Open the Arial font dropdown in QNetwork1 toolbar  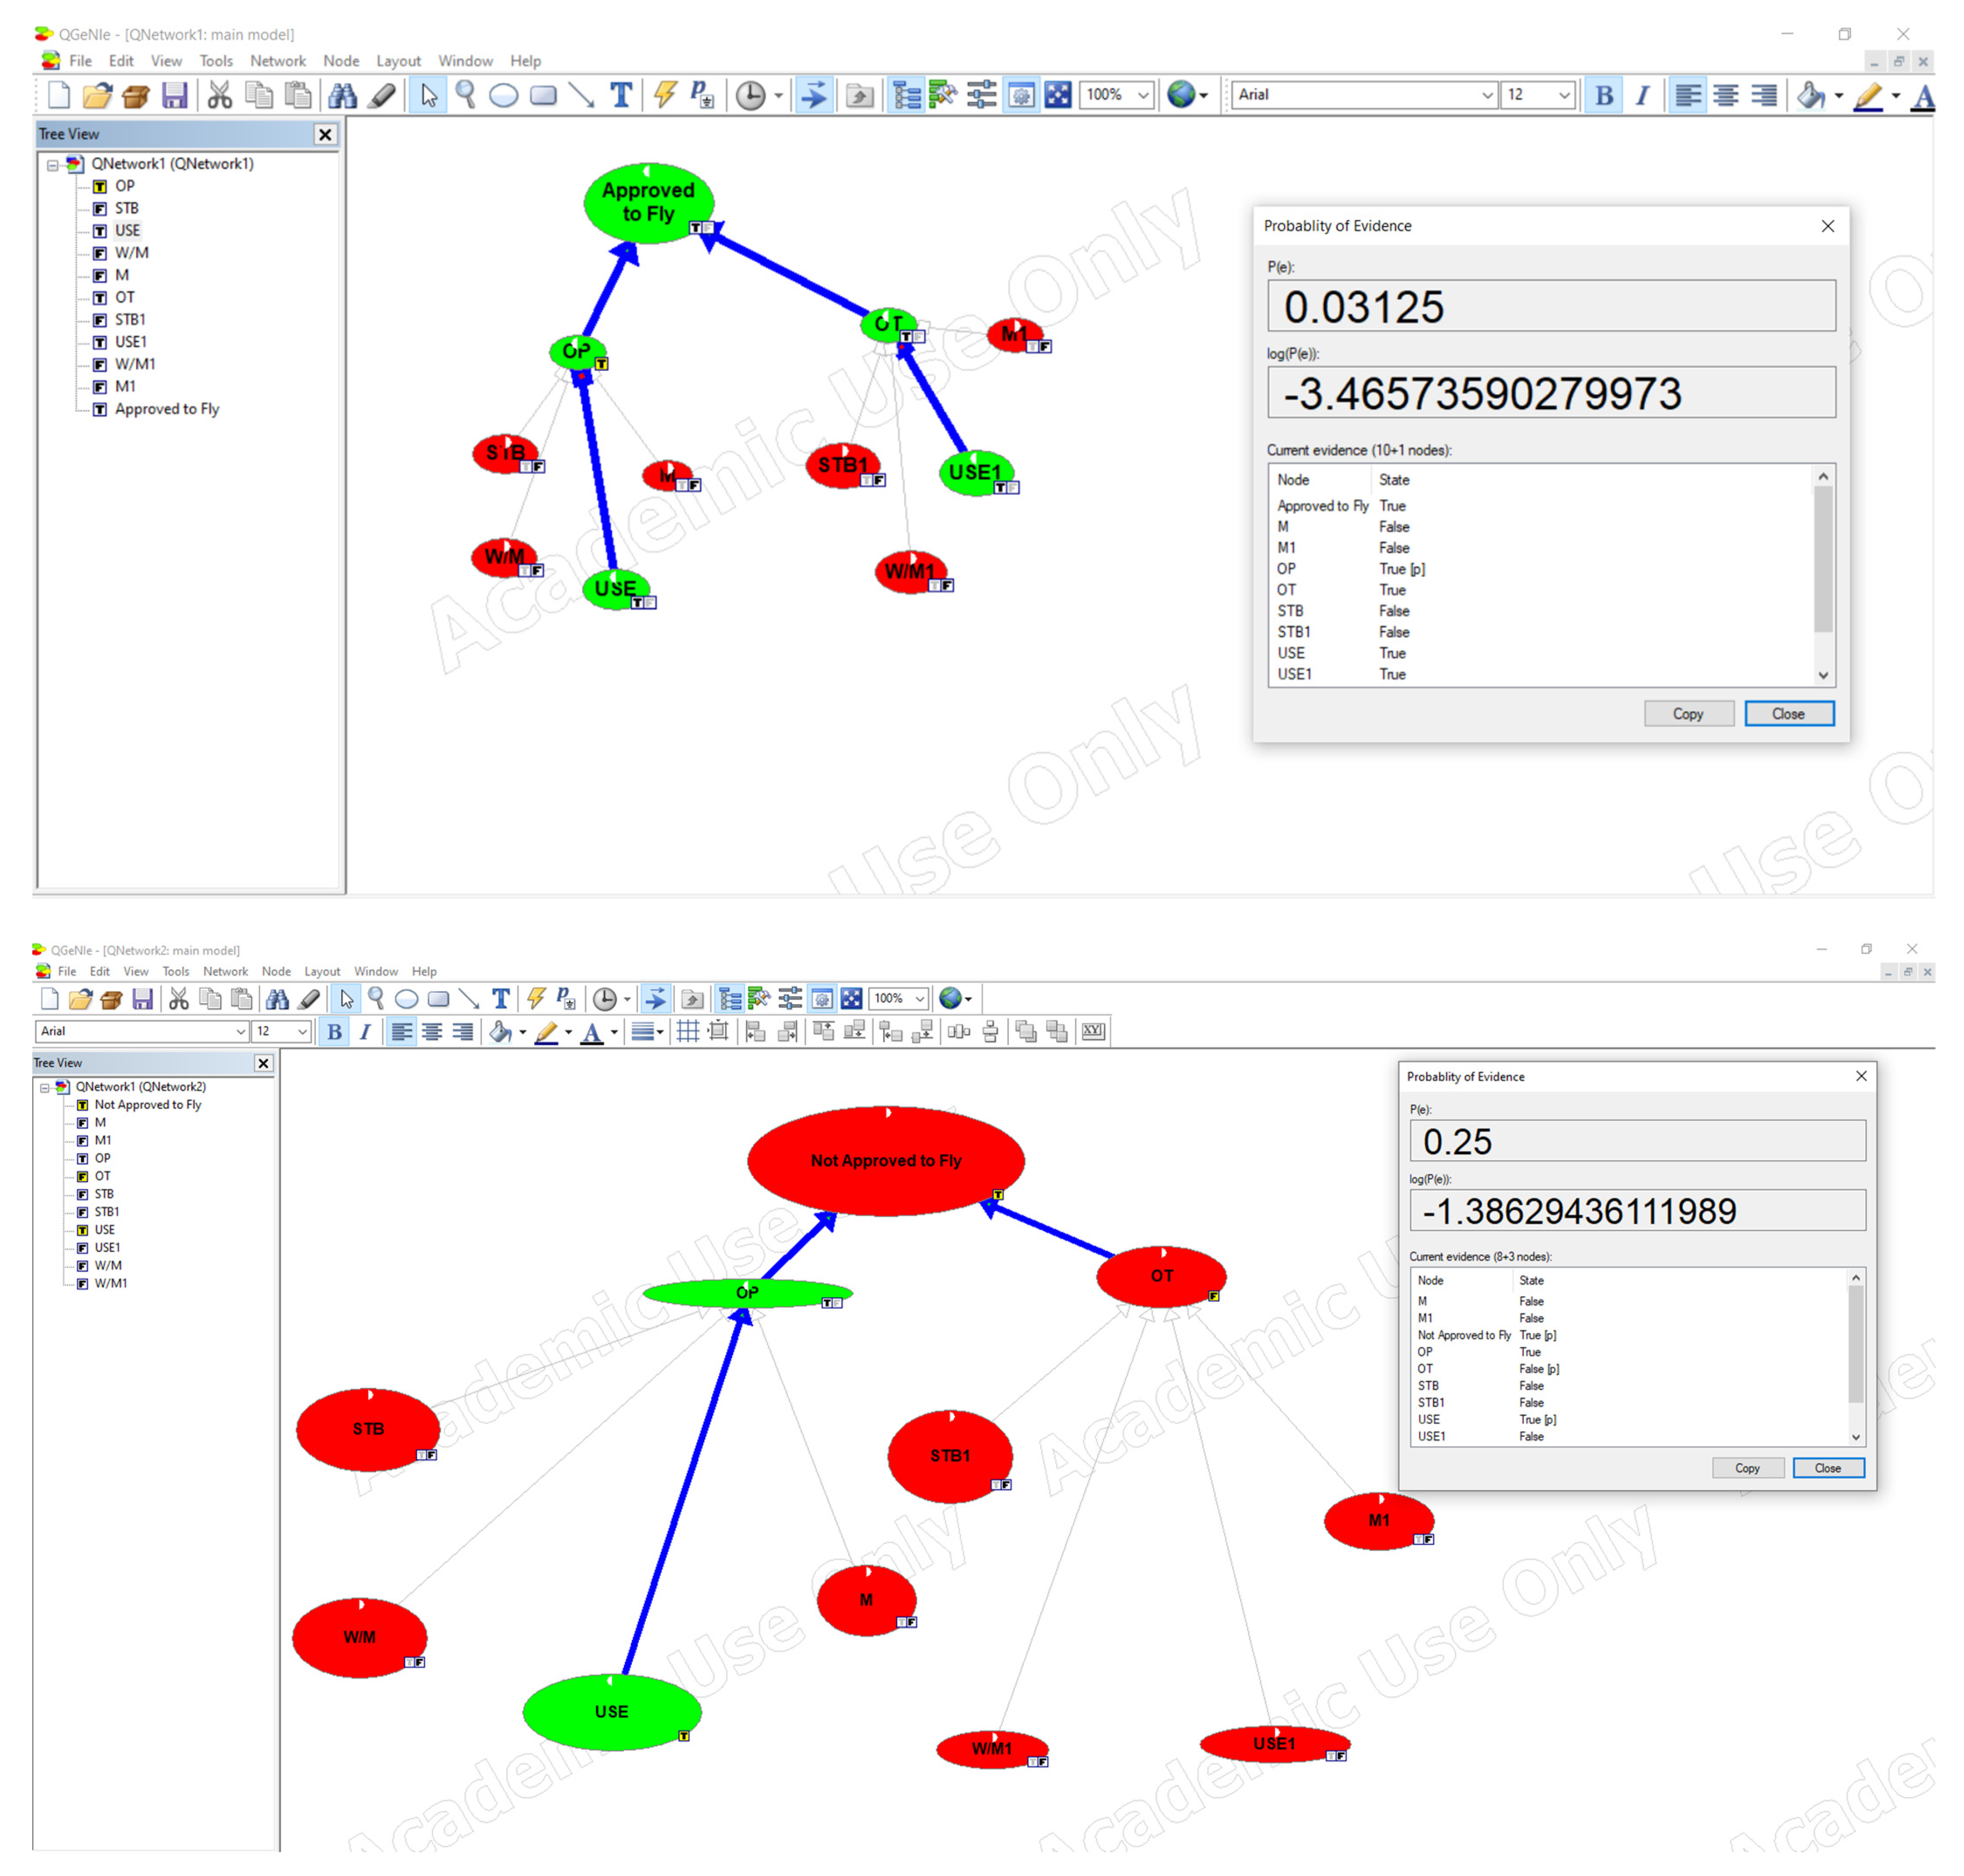1486,95
